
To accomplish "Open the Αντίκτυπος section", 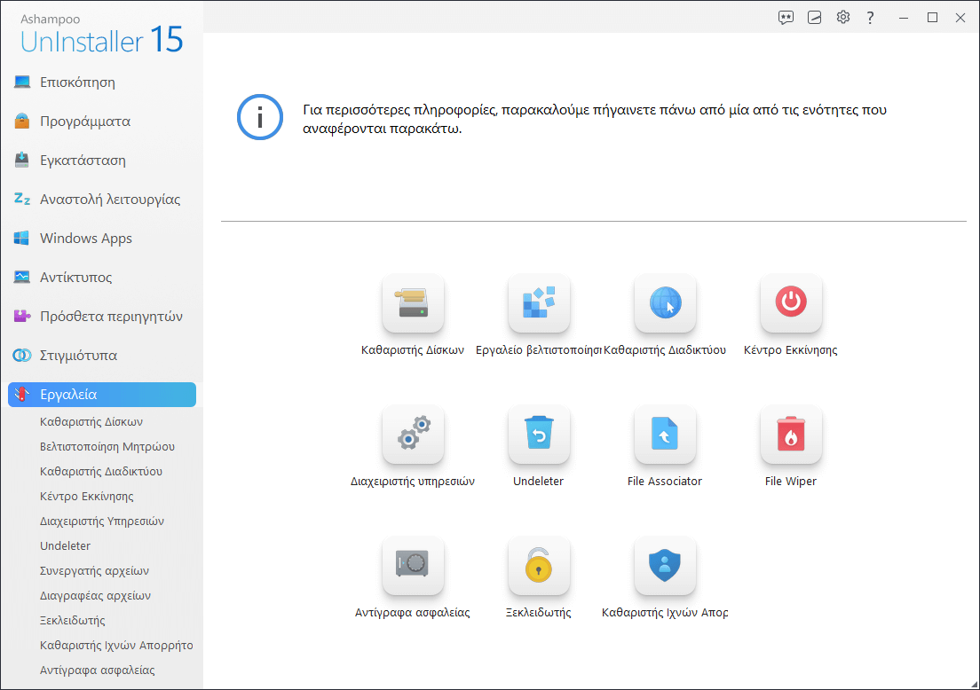I will [x=102, y=278].
